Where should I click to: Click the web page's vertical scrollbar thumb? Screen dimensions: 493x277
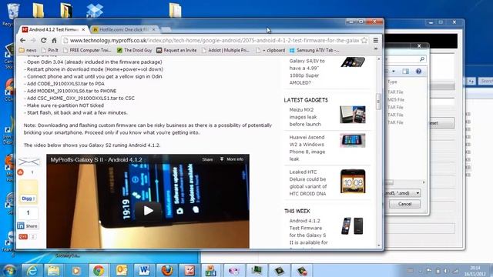pyautogui.click(x=378, y=101)
